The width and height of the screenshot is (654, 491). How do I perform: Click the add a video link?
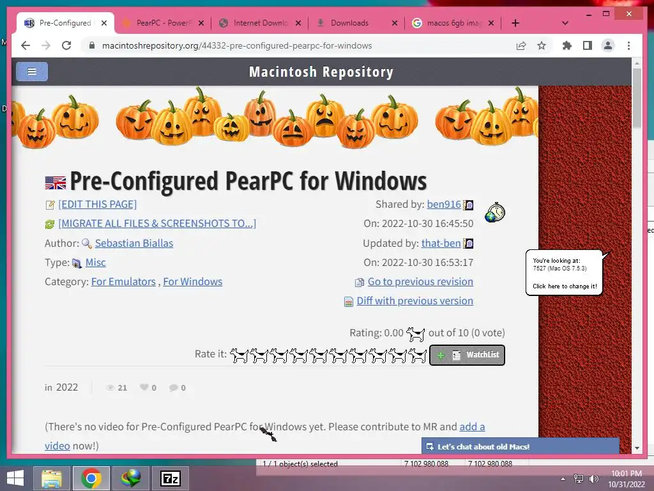click(x=472, y=426)
